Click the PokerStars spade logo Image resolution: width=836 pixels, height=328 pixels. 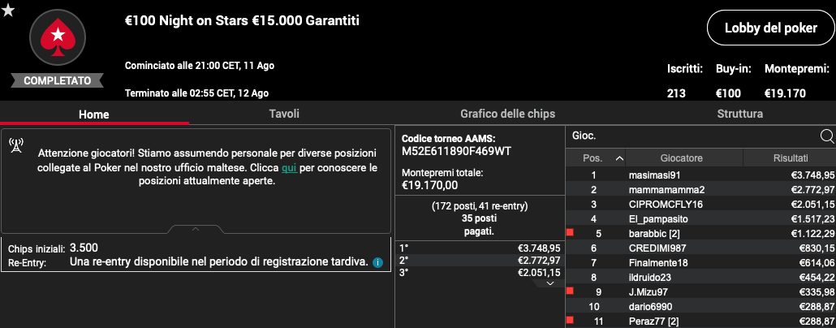57,37
